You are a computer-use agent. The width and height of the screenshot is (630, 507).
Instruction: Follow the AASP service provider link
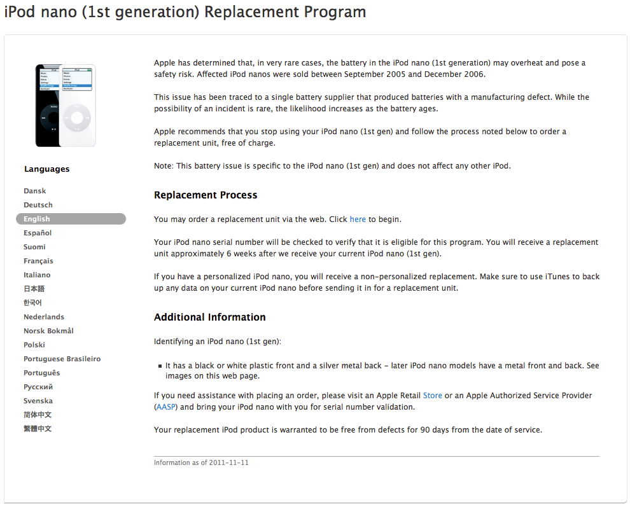pos(166,407)
